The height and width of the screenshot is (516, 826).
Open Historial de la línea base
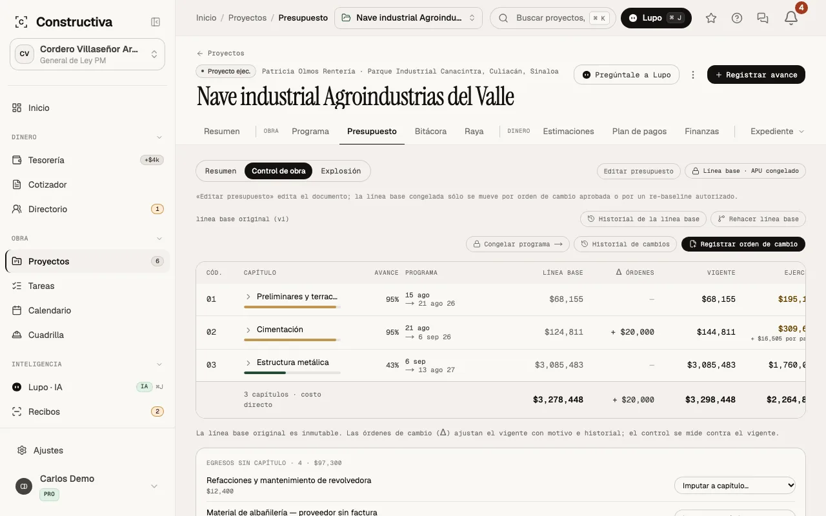643,219
